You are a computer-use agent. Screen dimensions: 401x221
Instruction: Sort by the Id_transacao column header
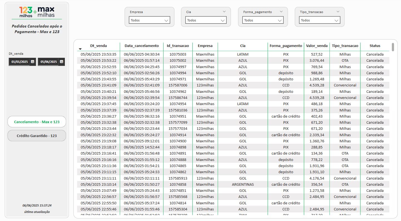[x=178, y=46]
